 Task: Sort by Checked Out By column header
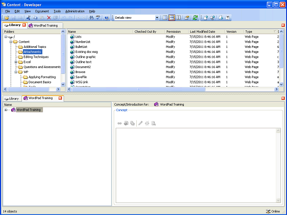[x=149, y=32]
